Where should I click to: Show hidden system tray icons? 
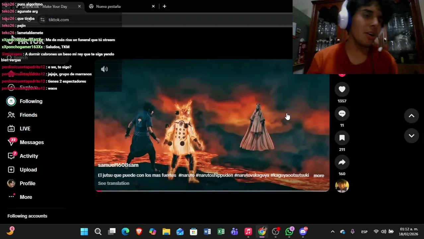(x=333, y=232)
